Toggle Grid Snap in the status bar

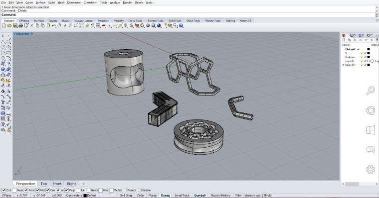(x=126, y=196)
